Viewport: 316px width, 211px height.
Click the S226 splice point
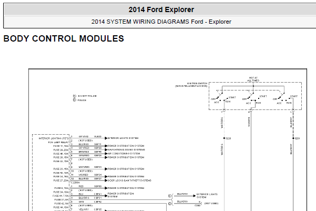(x=224, y=138)
